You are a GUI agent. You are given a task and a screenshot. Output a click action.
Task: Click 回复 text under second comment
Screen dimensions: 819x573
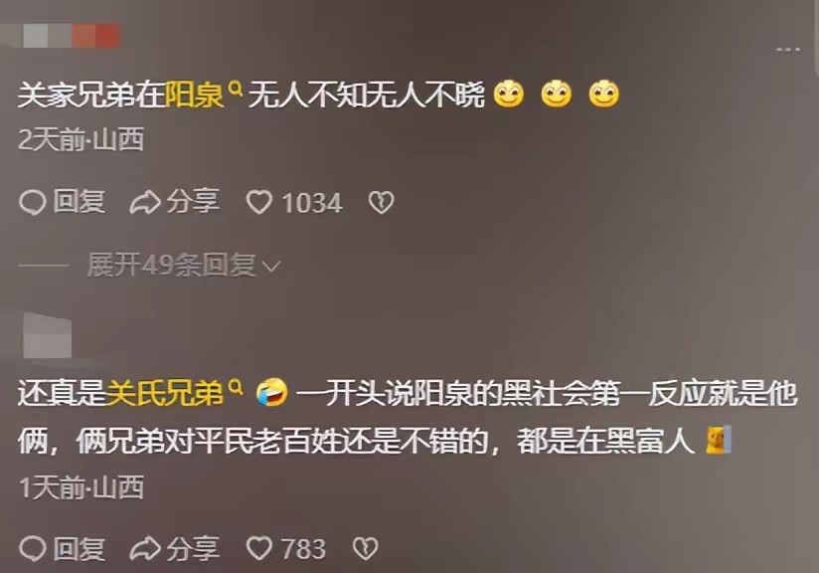(79, 549)
